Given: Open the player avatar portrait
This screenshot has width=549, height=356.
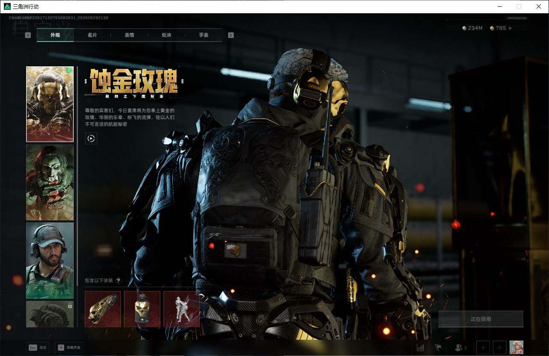Looking at the screenshot, I should (x=516, y=347).
